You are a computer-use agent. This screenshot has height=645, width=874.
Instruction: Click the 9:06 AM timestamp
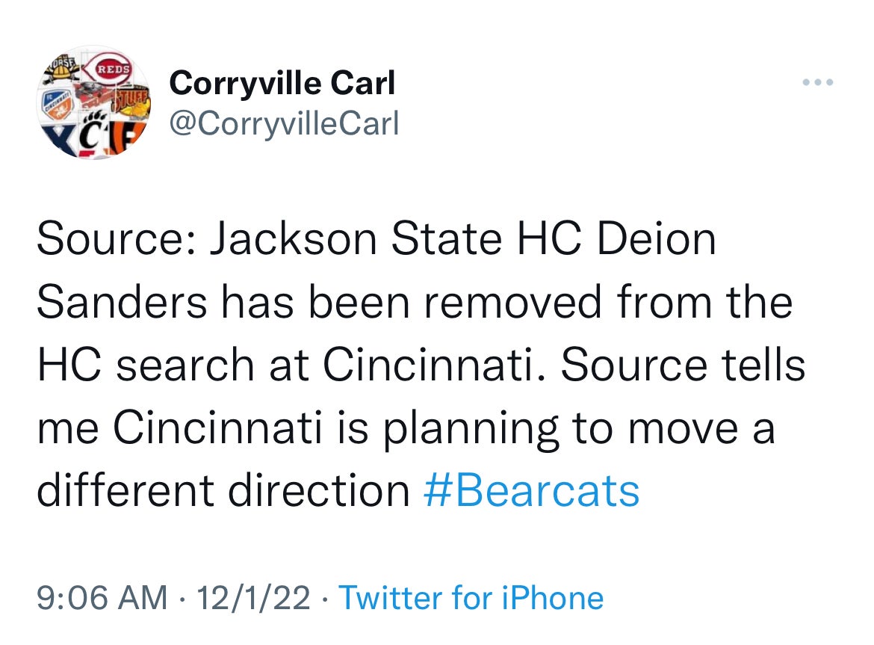(x=102, y=598)
